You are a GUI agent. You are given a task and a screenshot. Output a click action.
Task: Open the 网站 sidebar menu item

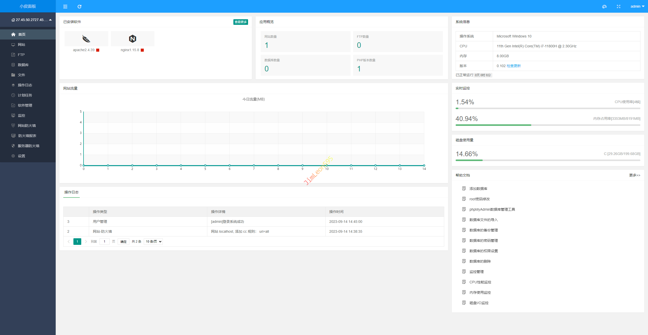tap(22, 45)
